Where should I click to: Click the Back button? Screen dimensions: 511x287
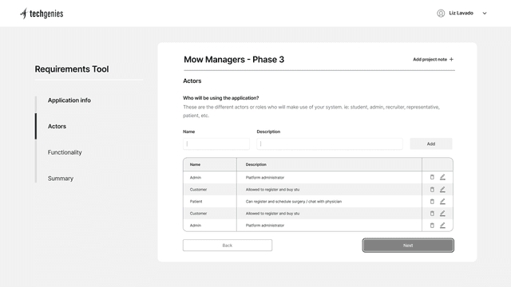228,246
